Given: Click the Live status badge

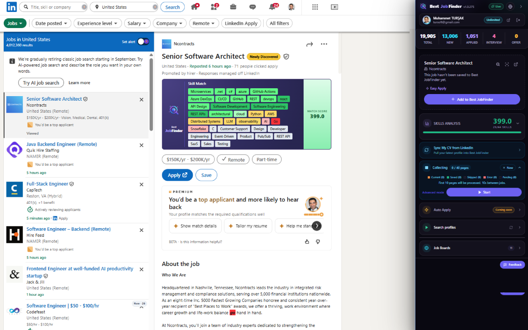Looking at the screenshot, I should click(x=496, y=7).
